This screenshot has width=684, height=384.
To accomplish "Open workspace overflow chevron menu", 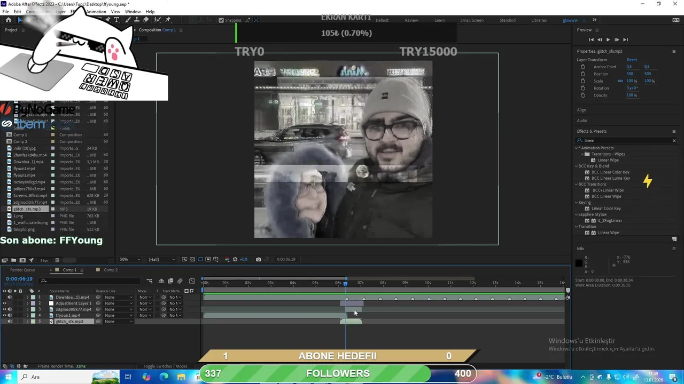I will (594, 20).
